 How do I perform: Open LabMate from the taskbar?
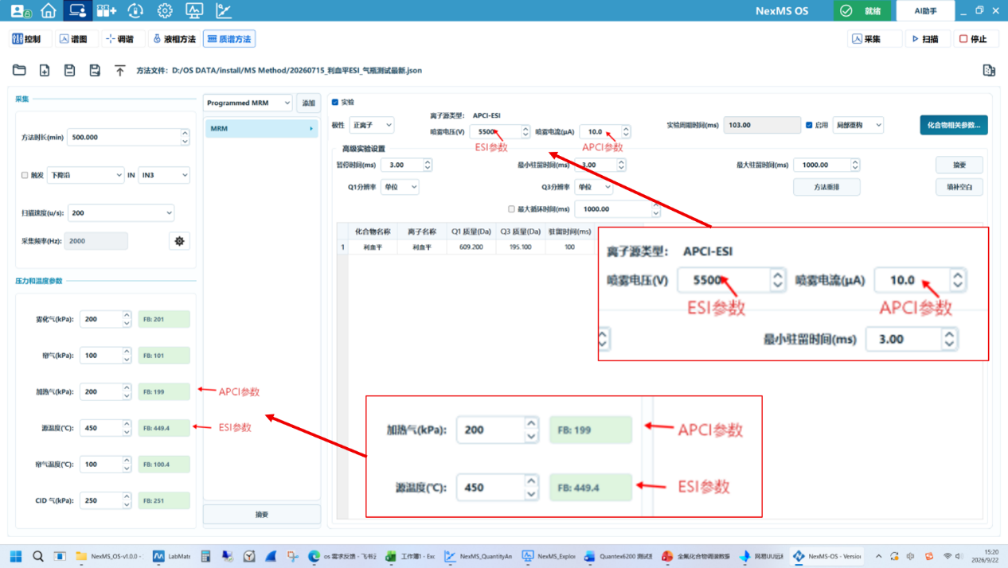coord(170,556)
